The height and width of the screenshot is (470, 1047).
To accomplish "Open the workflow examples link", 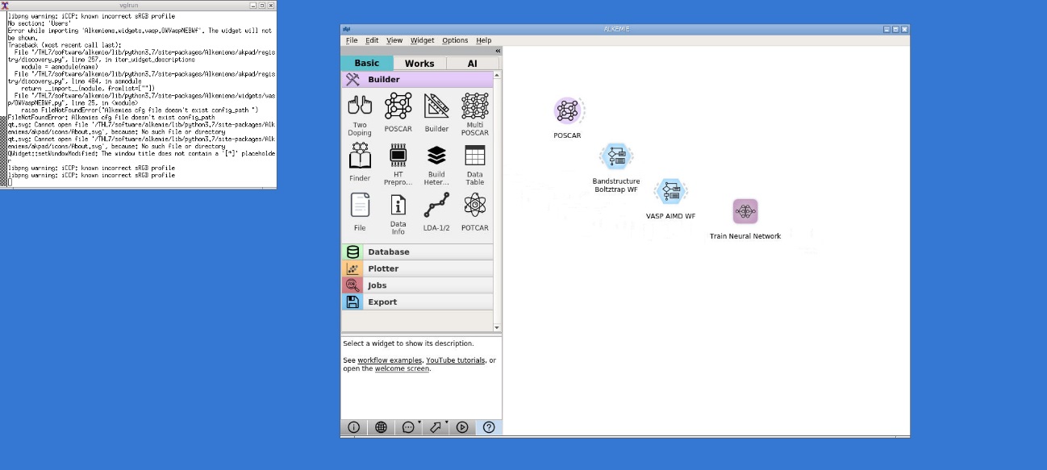I will [390, 360].
